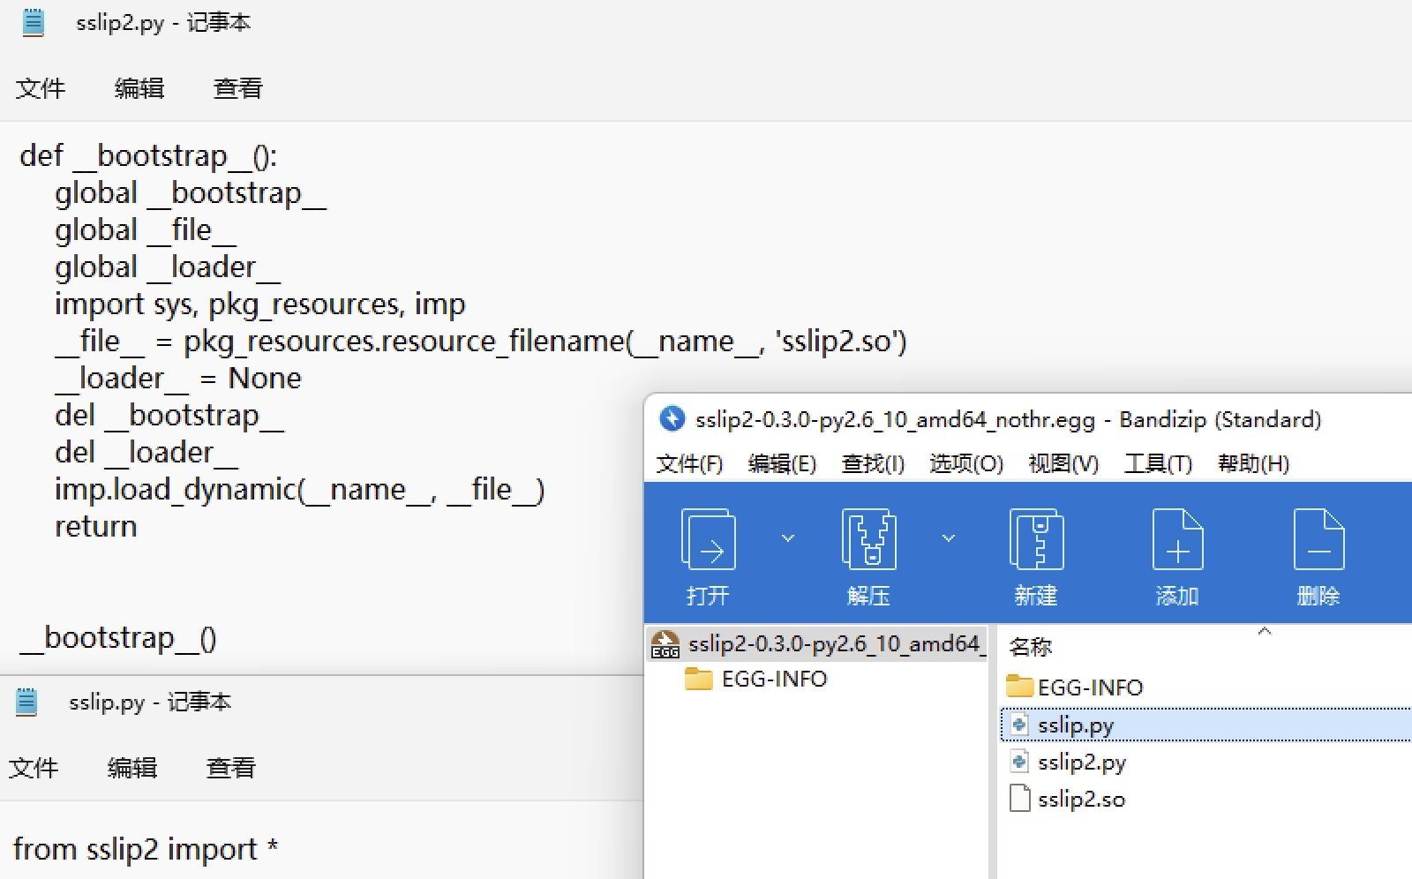Open 编辑 menu in sslip.py Notepad
This screenshot has width=1412, height=879.
pos(132,768)
